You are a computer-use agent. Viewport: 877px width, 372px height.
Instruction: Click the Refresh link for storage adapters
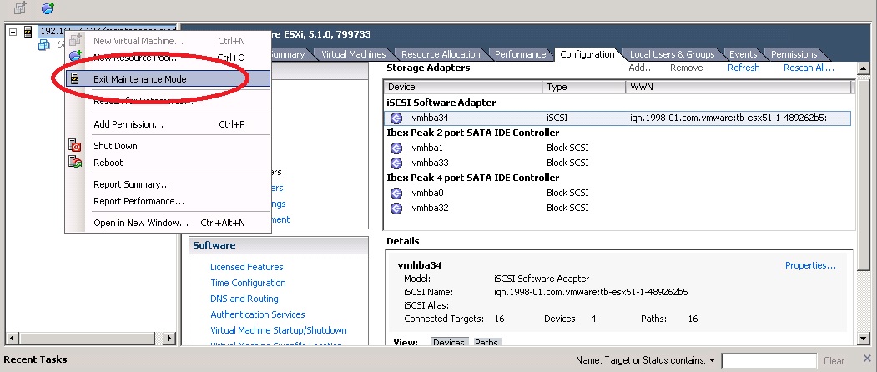[743, 68]
